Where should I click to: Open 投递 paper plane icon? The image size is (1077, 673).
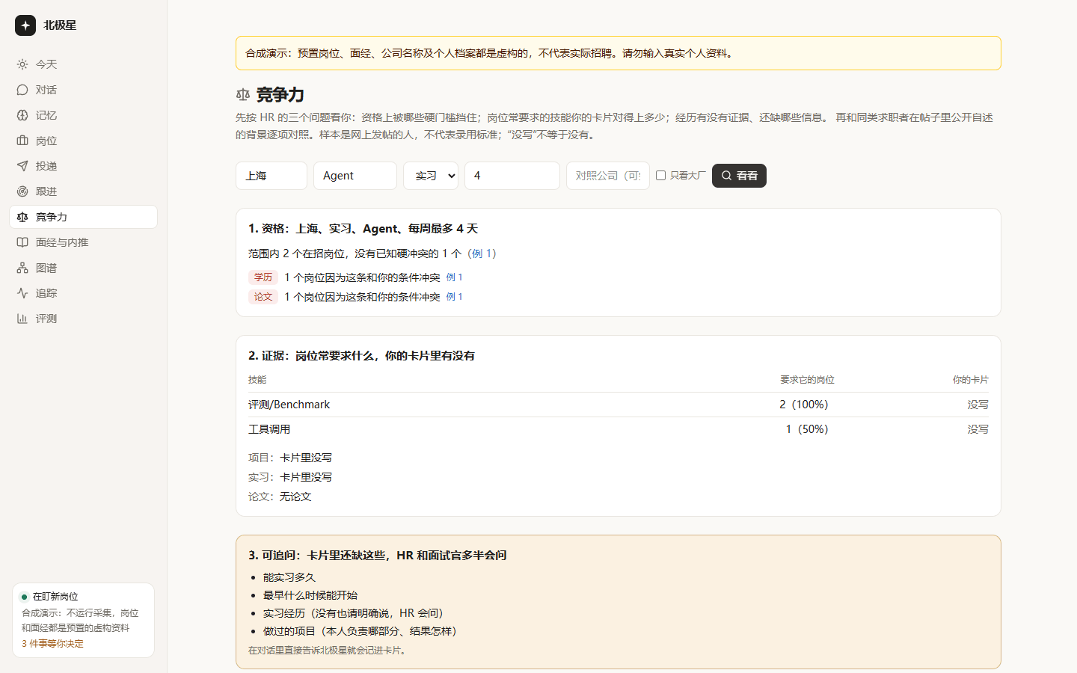(22, 166)
